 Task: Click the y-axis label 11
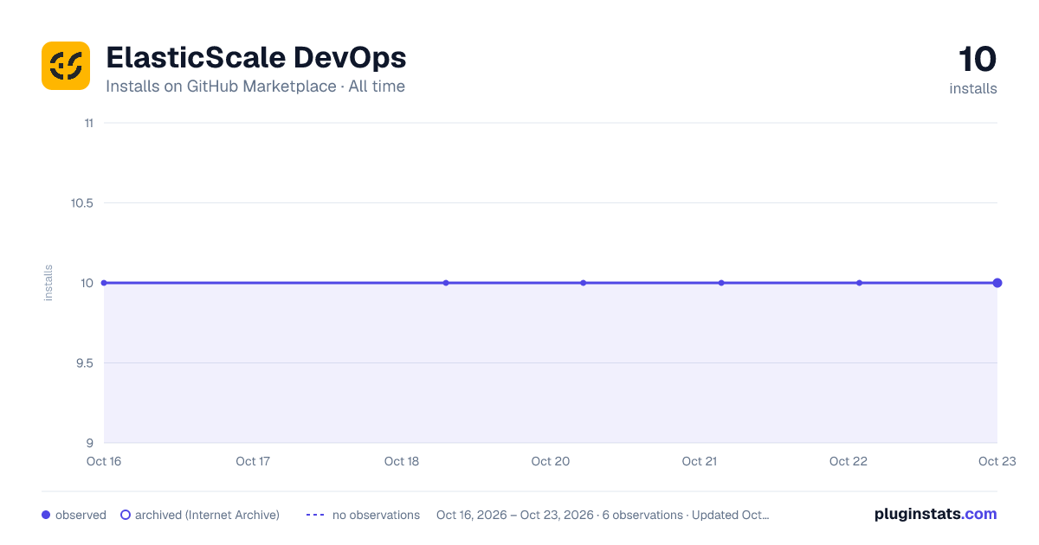click(x=88, y=123)
